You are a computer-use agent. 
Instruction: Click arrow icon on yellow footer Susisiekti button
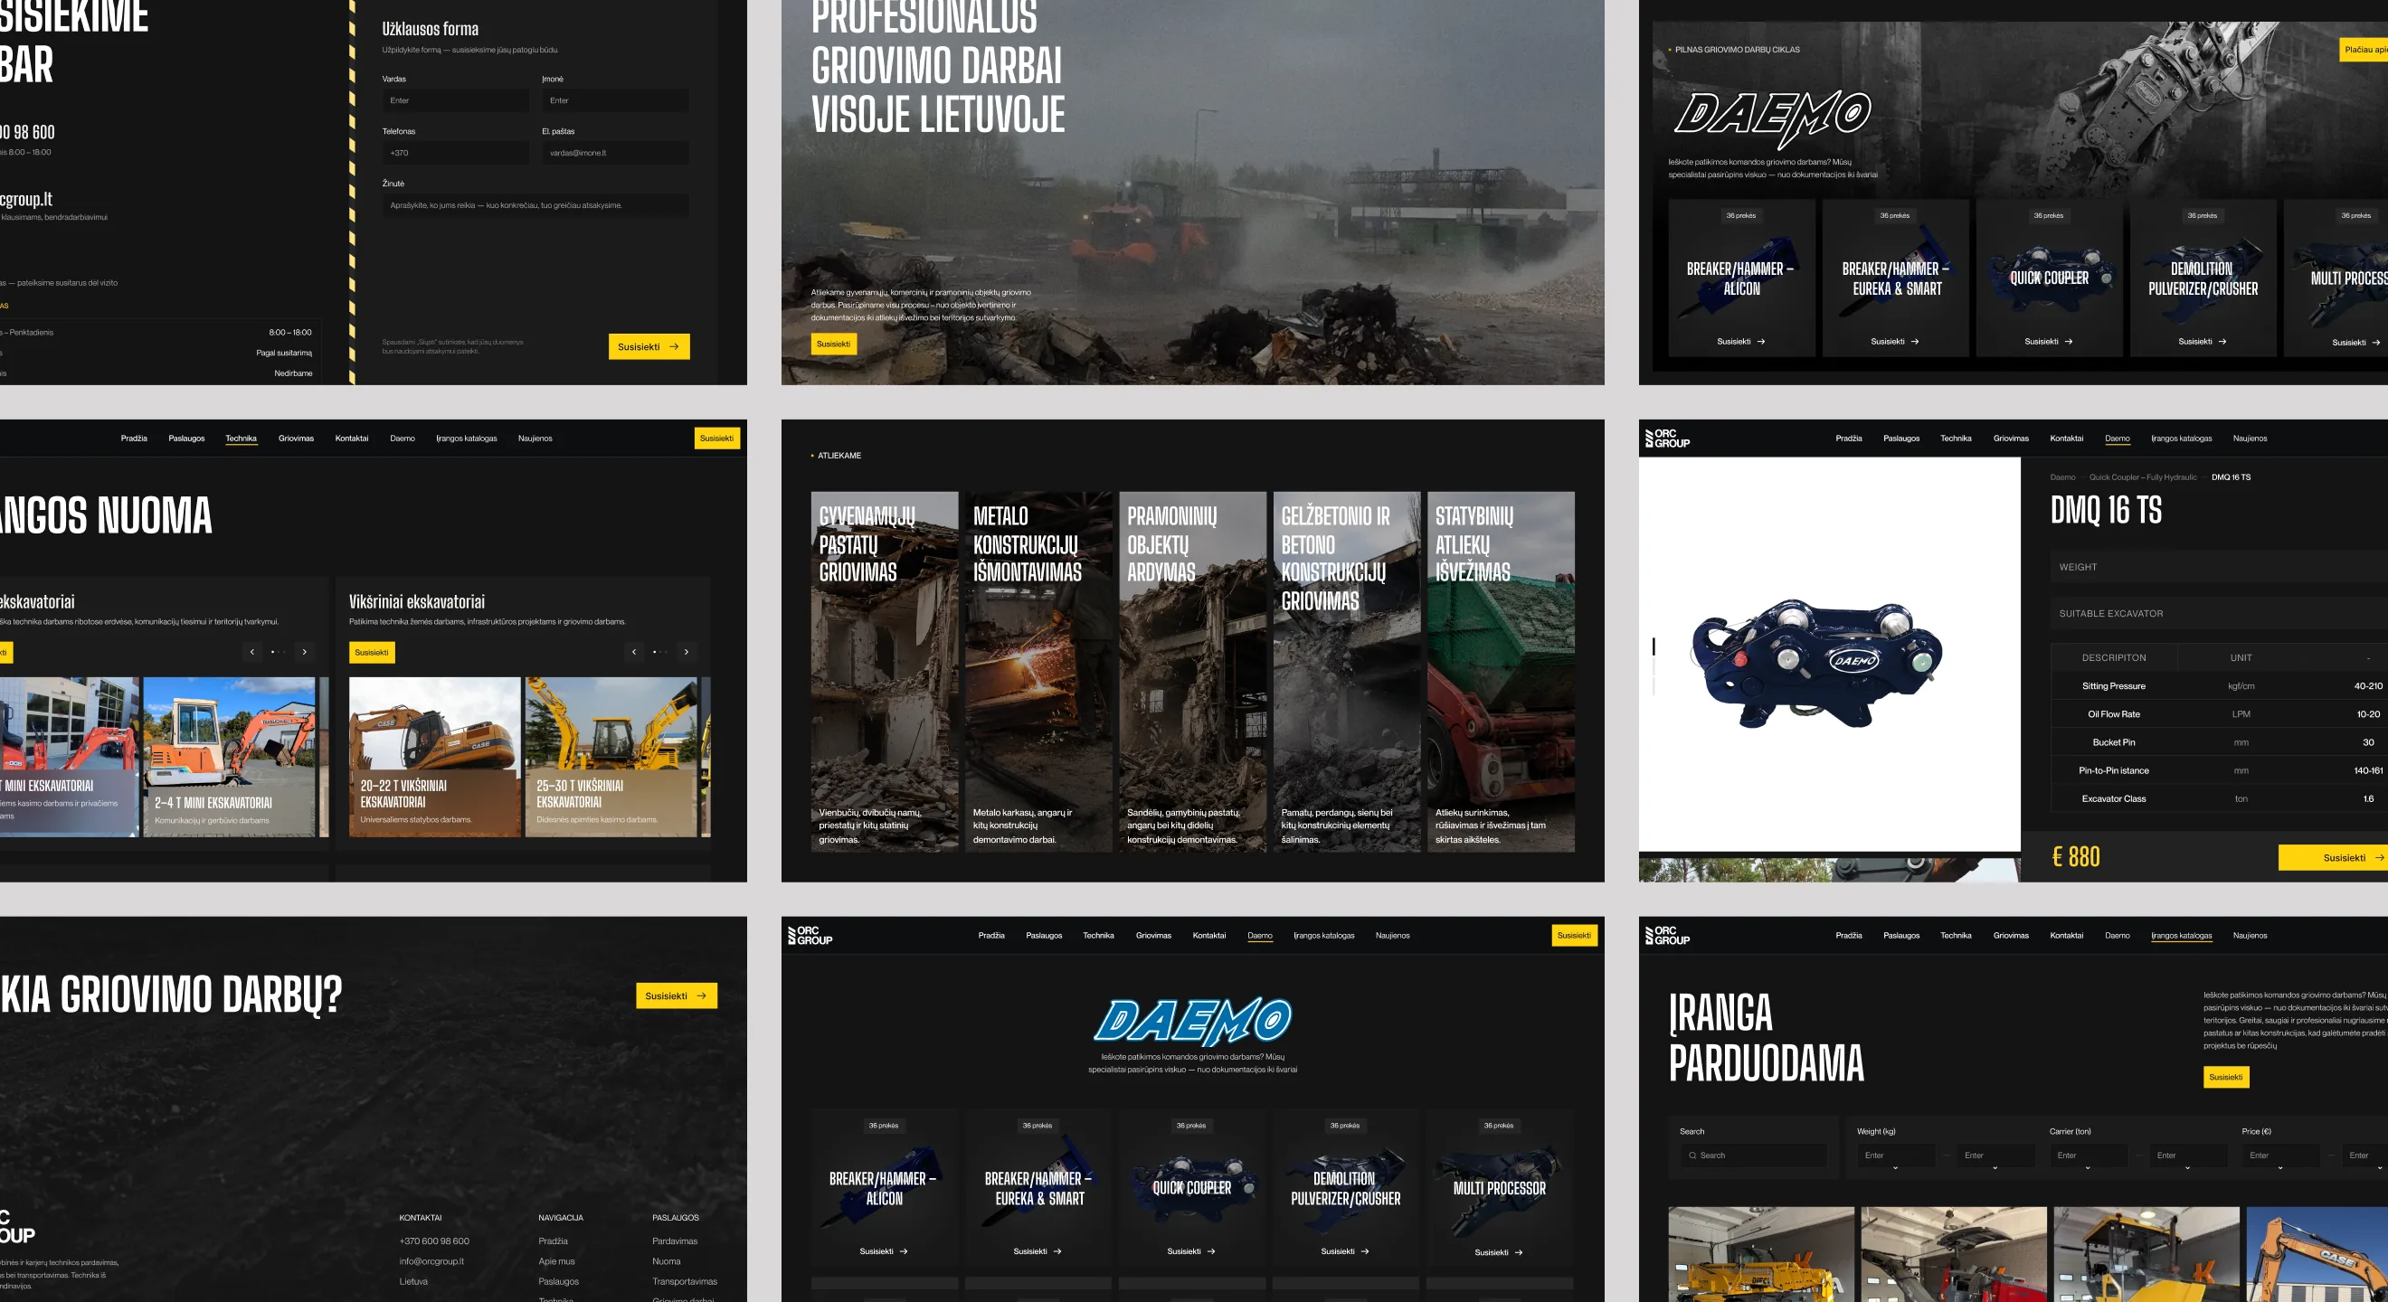702,996
